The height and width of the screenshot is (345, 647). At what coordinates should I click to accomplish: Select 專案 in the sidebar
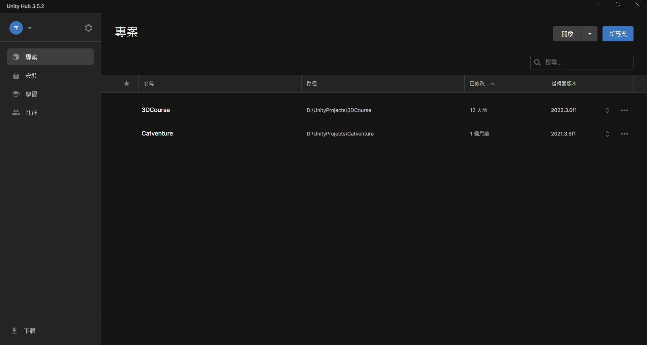[50, 57]
